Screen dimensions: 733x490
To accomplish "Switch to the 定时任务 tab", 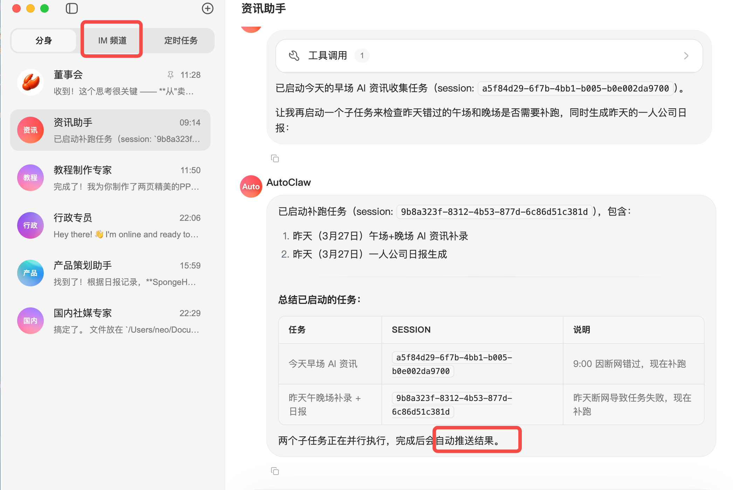I will click(x=181, y=40).
